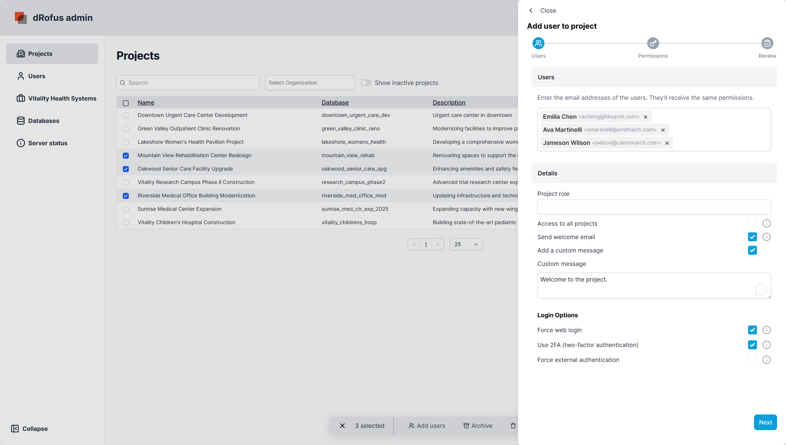Remove Ava Martinelli from the users list
The height and width of the screenshot is (445, 786).
point(663,130)
